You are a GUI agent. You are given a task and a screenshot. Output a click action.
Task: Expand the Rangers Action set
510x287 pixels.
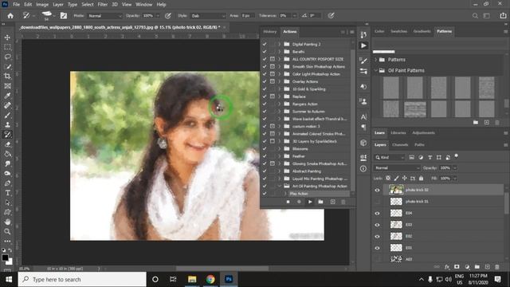pyautogui.click(x=279, y=104)
